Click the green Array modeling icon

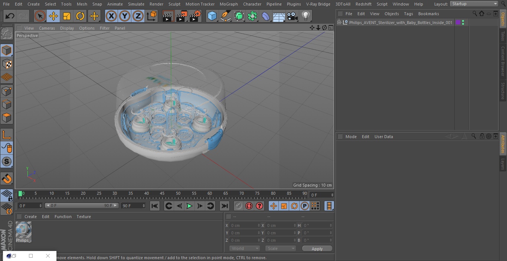pyautogui.click(x=252, y=16)
